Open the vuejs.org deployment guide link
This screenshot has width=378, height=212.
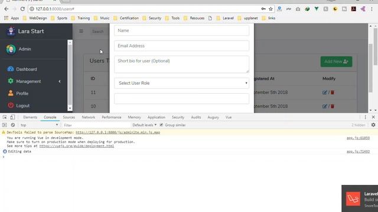tap(77, 146)
